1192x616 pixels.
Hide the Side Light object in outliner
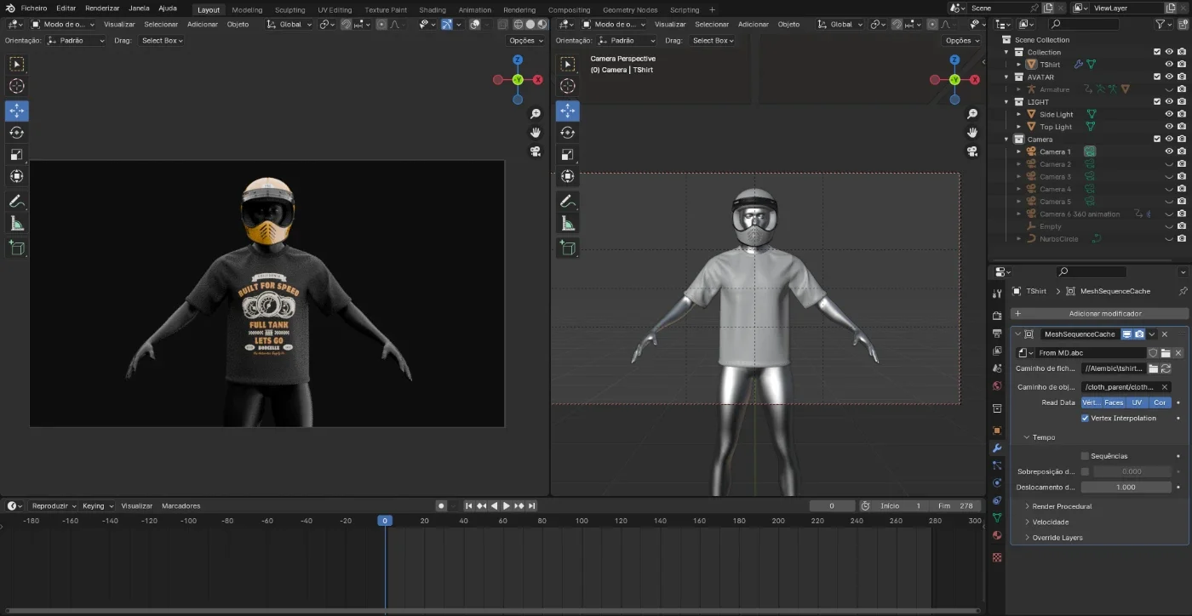(x=1169, y=114)
